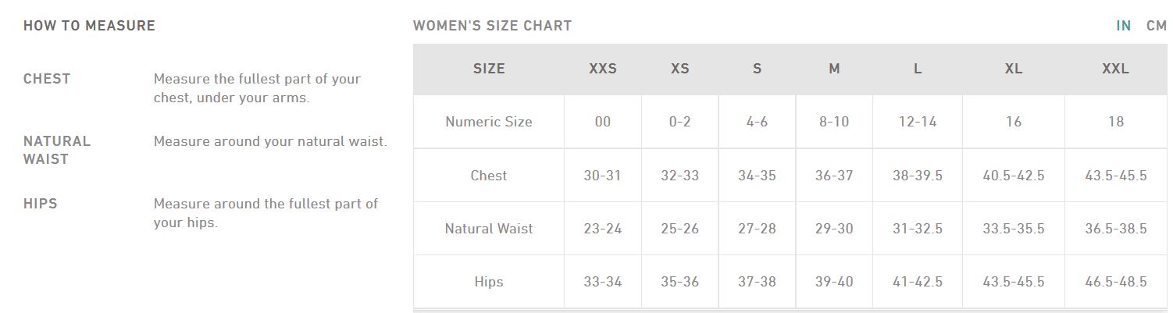Select the XL column header
Screen dimensions: 1173x313
(1014, 69)
